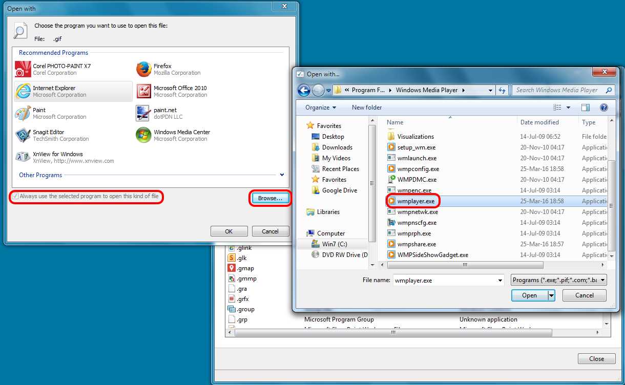Select the Paint program icon

click(23, 113)
